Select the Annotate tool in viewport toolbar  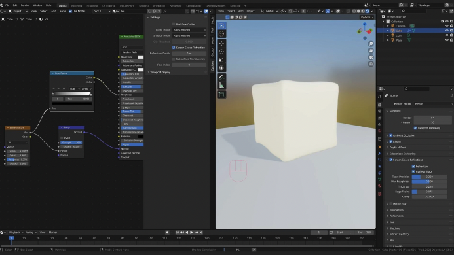(x=221, y=78)
